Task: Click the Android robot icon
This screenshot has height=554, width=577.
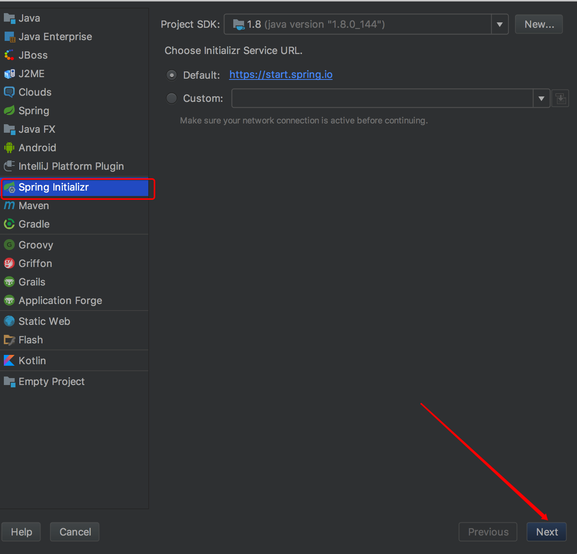Action: point(9,148)
